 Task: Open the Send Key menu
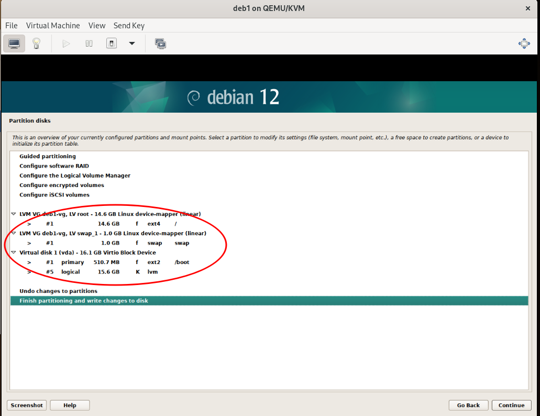(x=129, y=25)
